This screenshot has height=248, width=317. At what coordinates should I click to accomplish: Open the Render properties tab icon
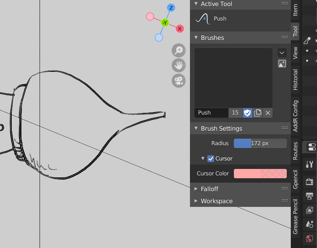pyautogui.click(x=309, y=182)
